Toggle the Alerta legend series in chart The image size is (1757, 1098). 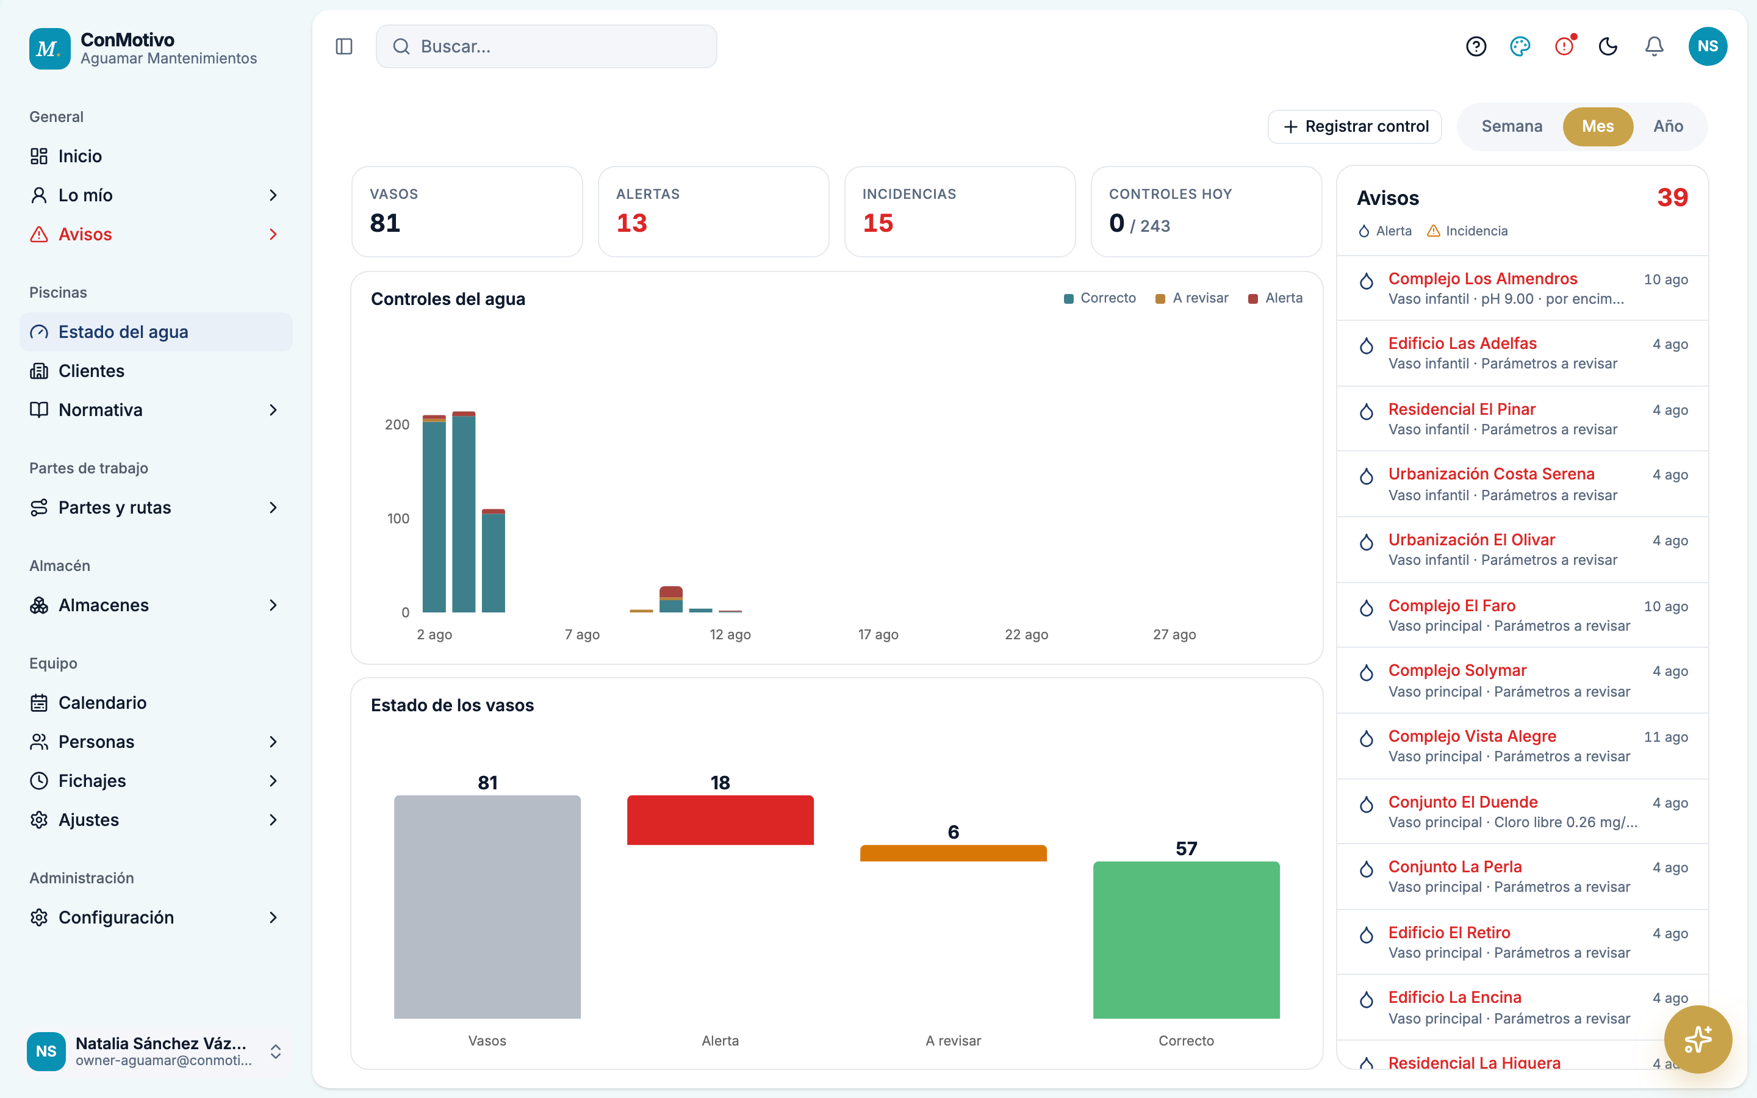pyautogui.click(x=1275, y=298)
